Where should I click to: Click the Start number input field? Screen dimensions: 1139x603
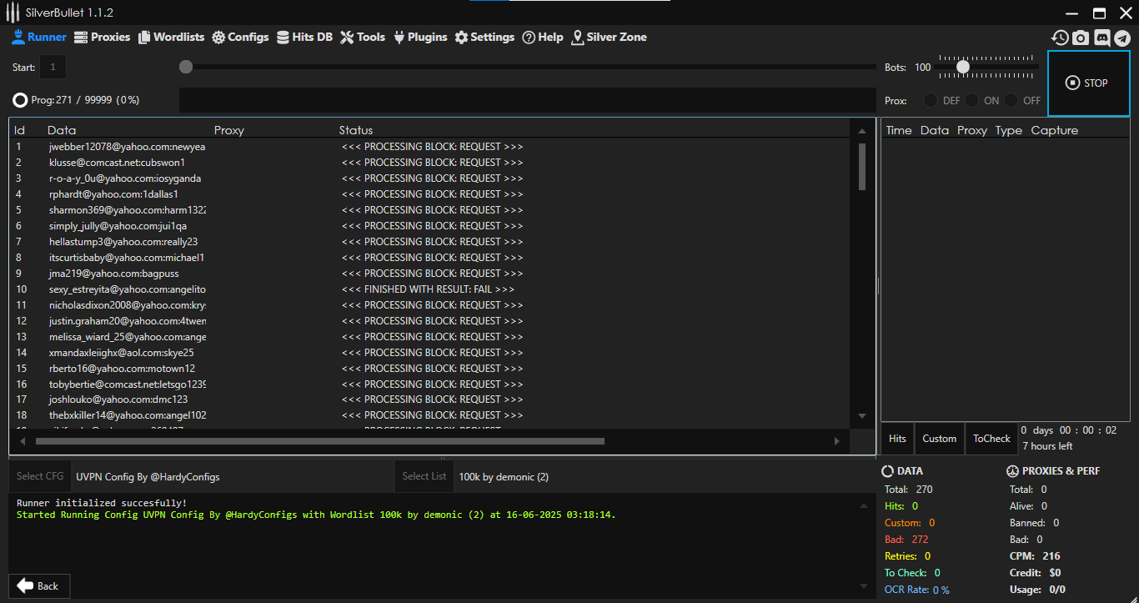click(x=53, y=67)
